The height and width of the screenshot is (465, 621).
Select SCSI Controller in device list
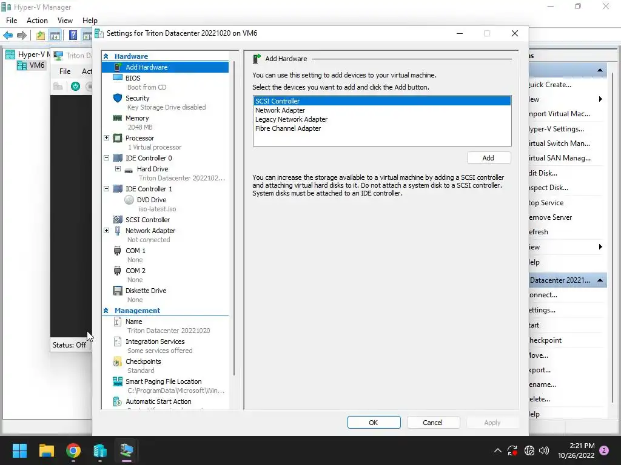tap(382, 101)
